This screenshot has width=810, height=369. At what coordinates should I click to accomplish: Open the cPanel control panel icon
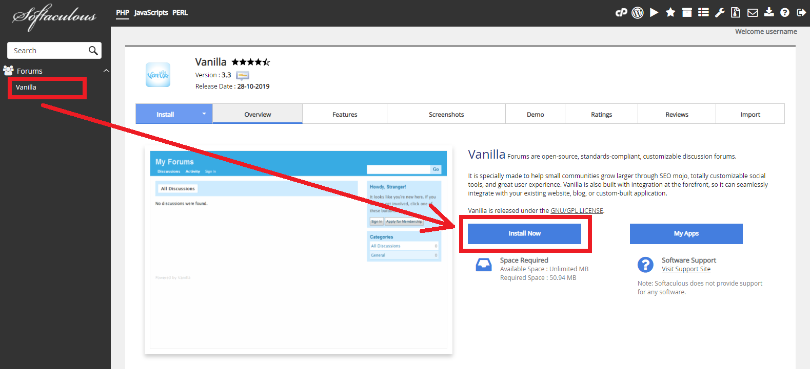pyautogui.click(x=621, y=13)
